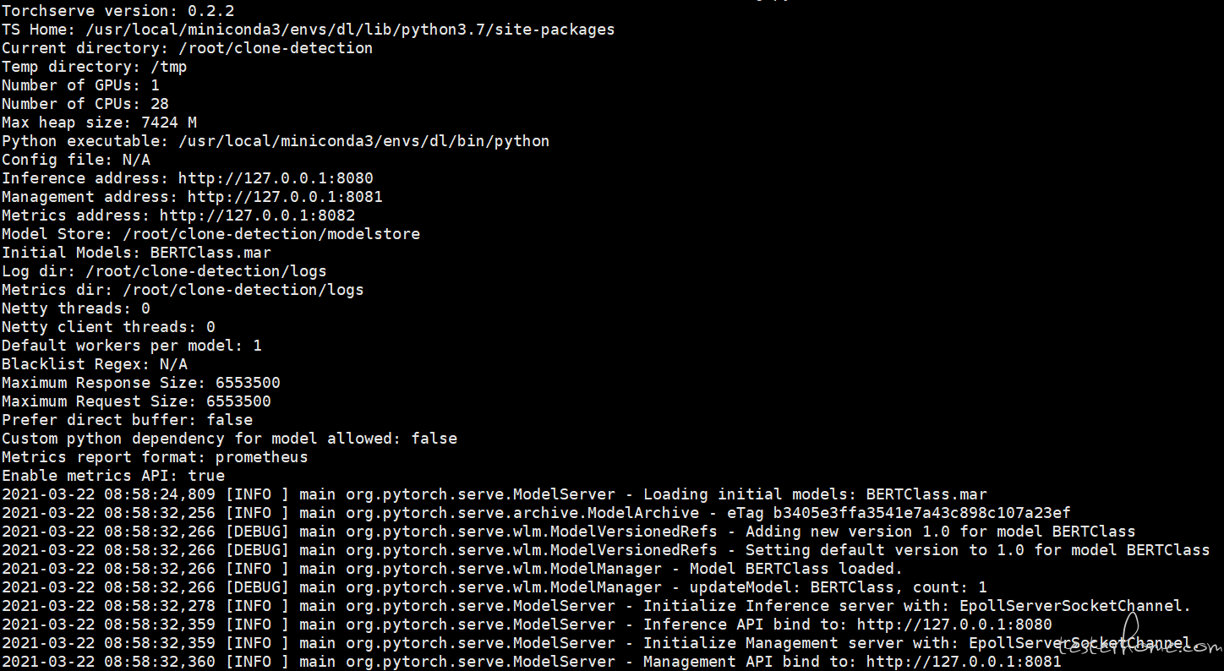1224x671 pixels.
Task: Click the Inference address URL http://127.0.0.1:8080
Action: click(276, 178)
